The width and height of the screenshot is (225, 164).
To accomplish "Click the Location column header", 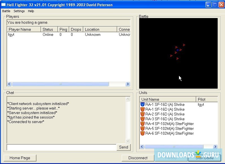I will (x=100, y=29).
